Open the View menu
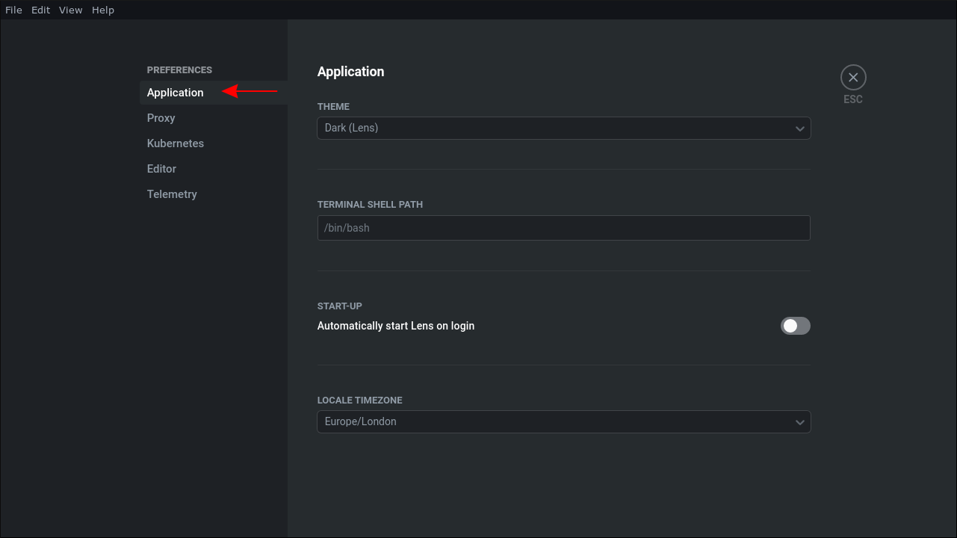 click(70, 10)
